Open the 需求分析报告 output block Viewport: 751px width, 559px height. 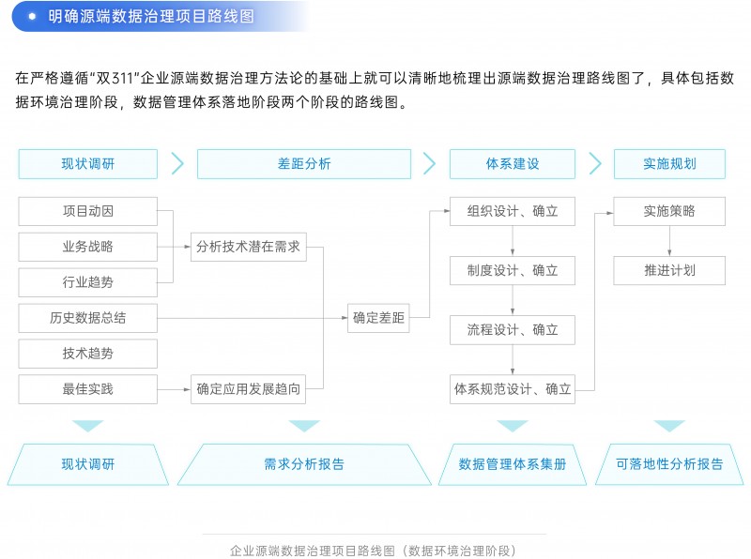pyautogui.click(x=304, y=463)
